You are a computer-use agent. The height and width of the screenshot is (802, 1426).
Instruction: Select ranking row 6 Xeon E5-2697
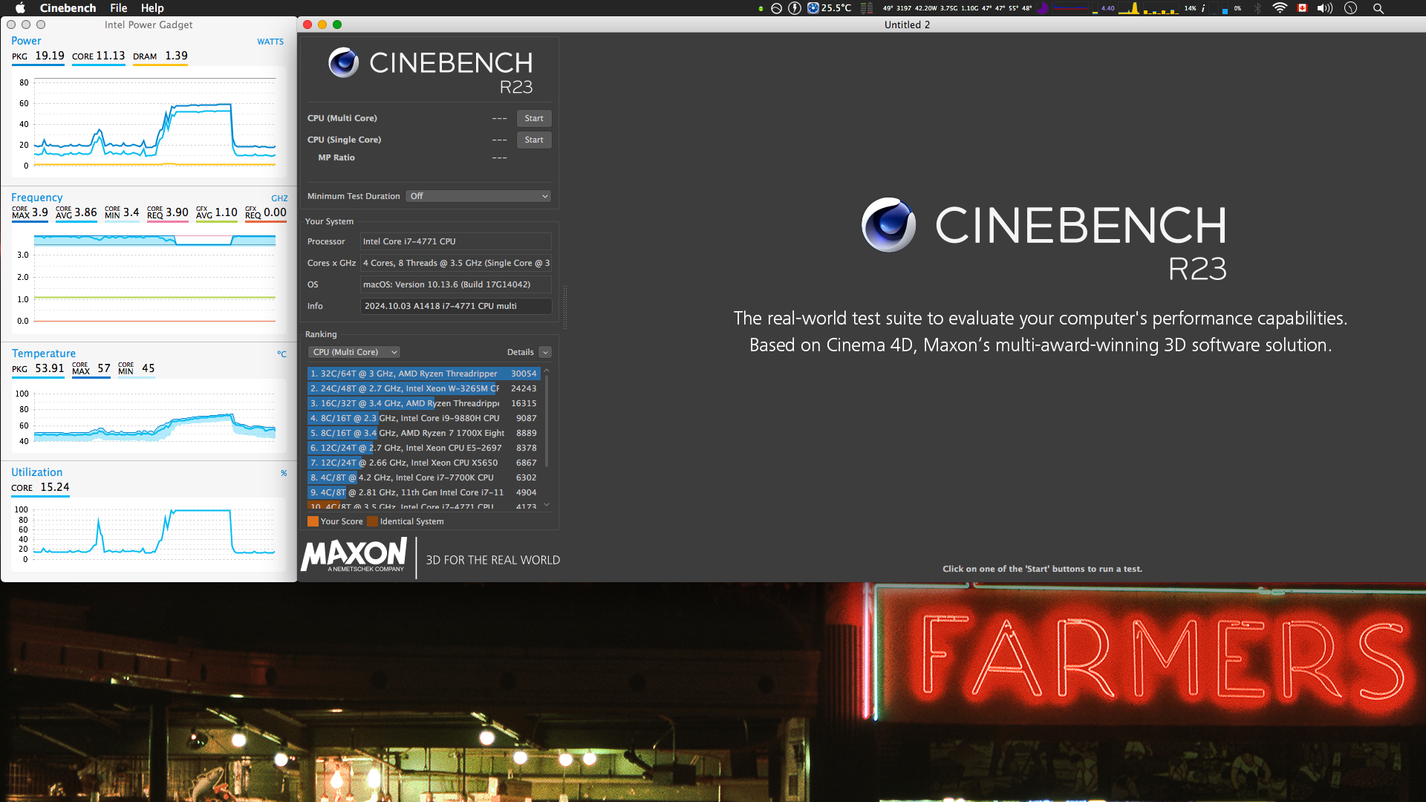tap(423, 448)
